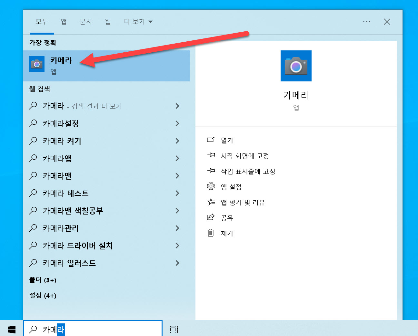418x336 pixels.
Task: Click the magnifier icon beside 카메라 켜기
Action: click(x=33, y=141)
